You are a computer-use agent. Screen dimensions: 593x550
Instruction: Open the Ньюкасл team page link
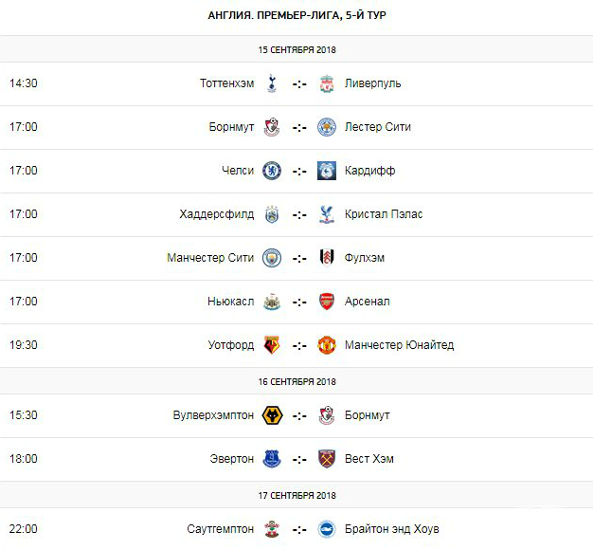click(x=230, y=302)
